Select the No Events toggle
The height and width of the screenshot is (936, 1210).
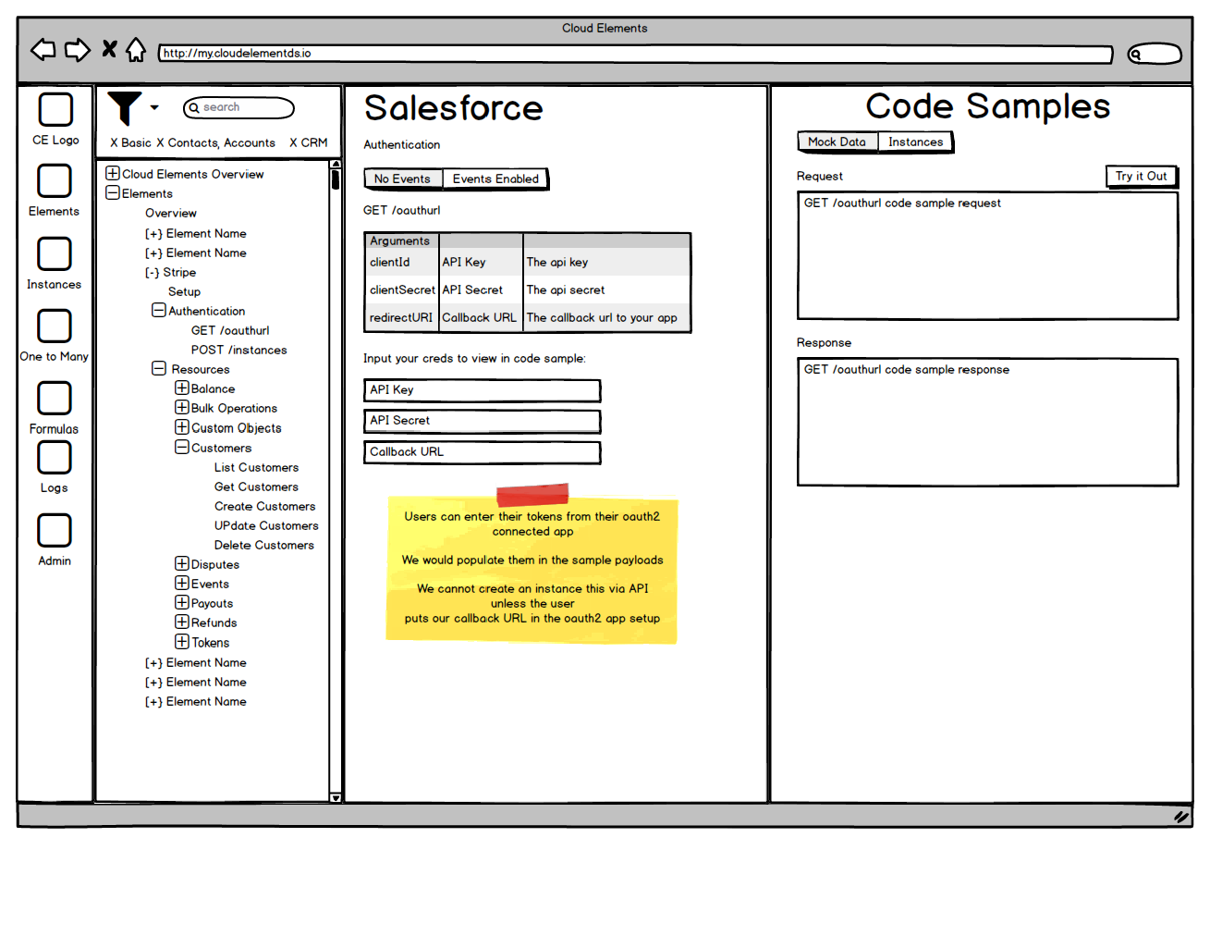pos(403,179)
